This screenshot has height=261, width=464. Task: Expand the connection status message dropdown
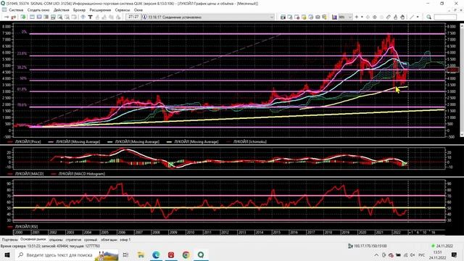(272, 17)
